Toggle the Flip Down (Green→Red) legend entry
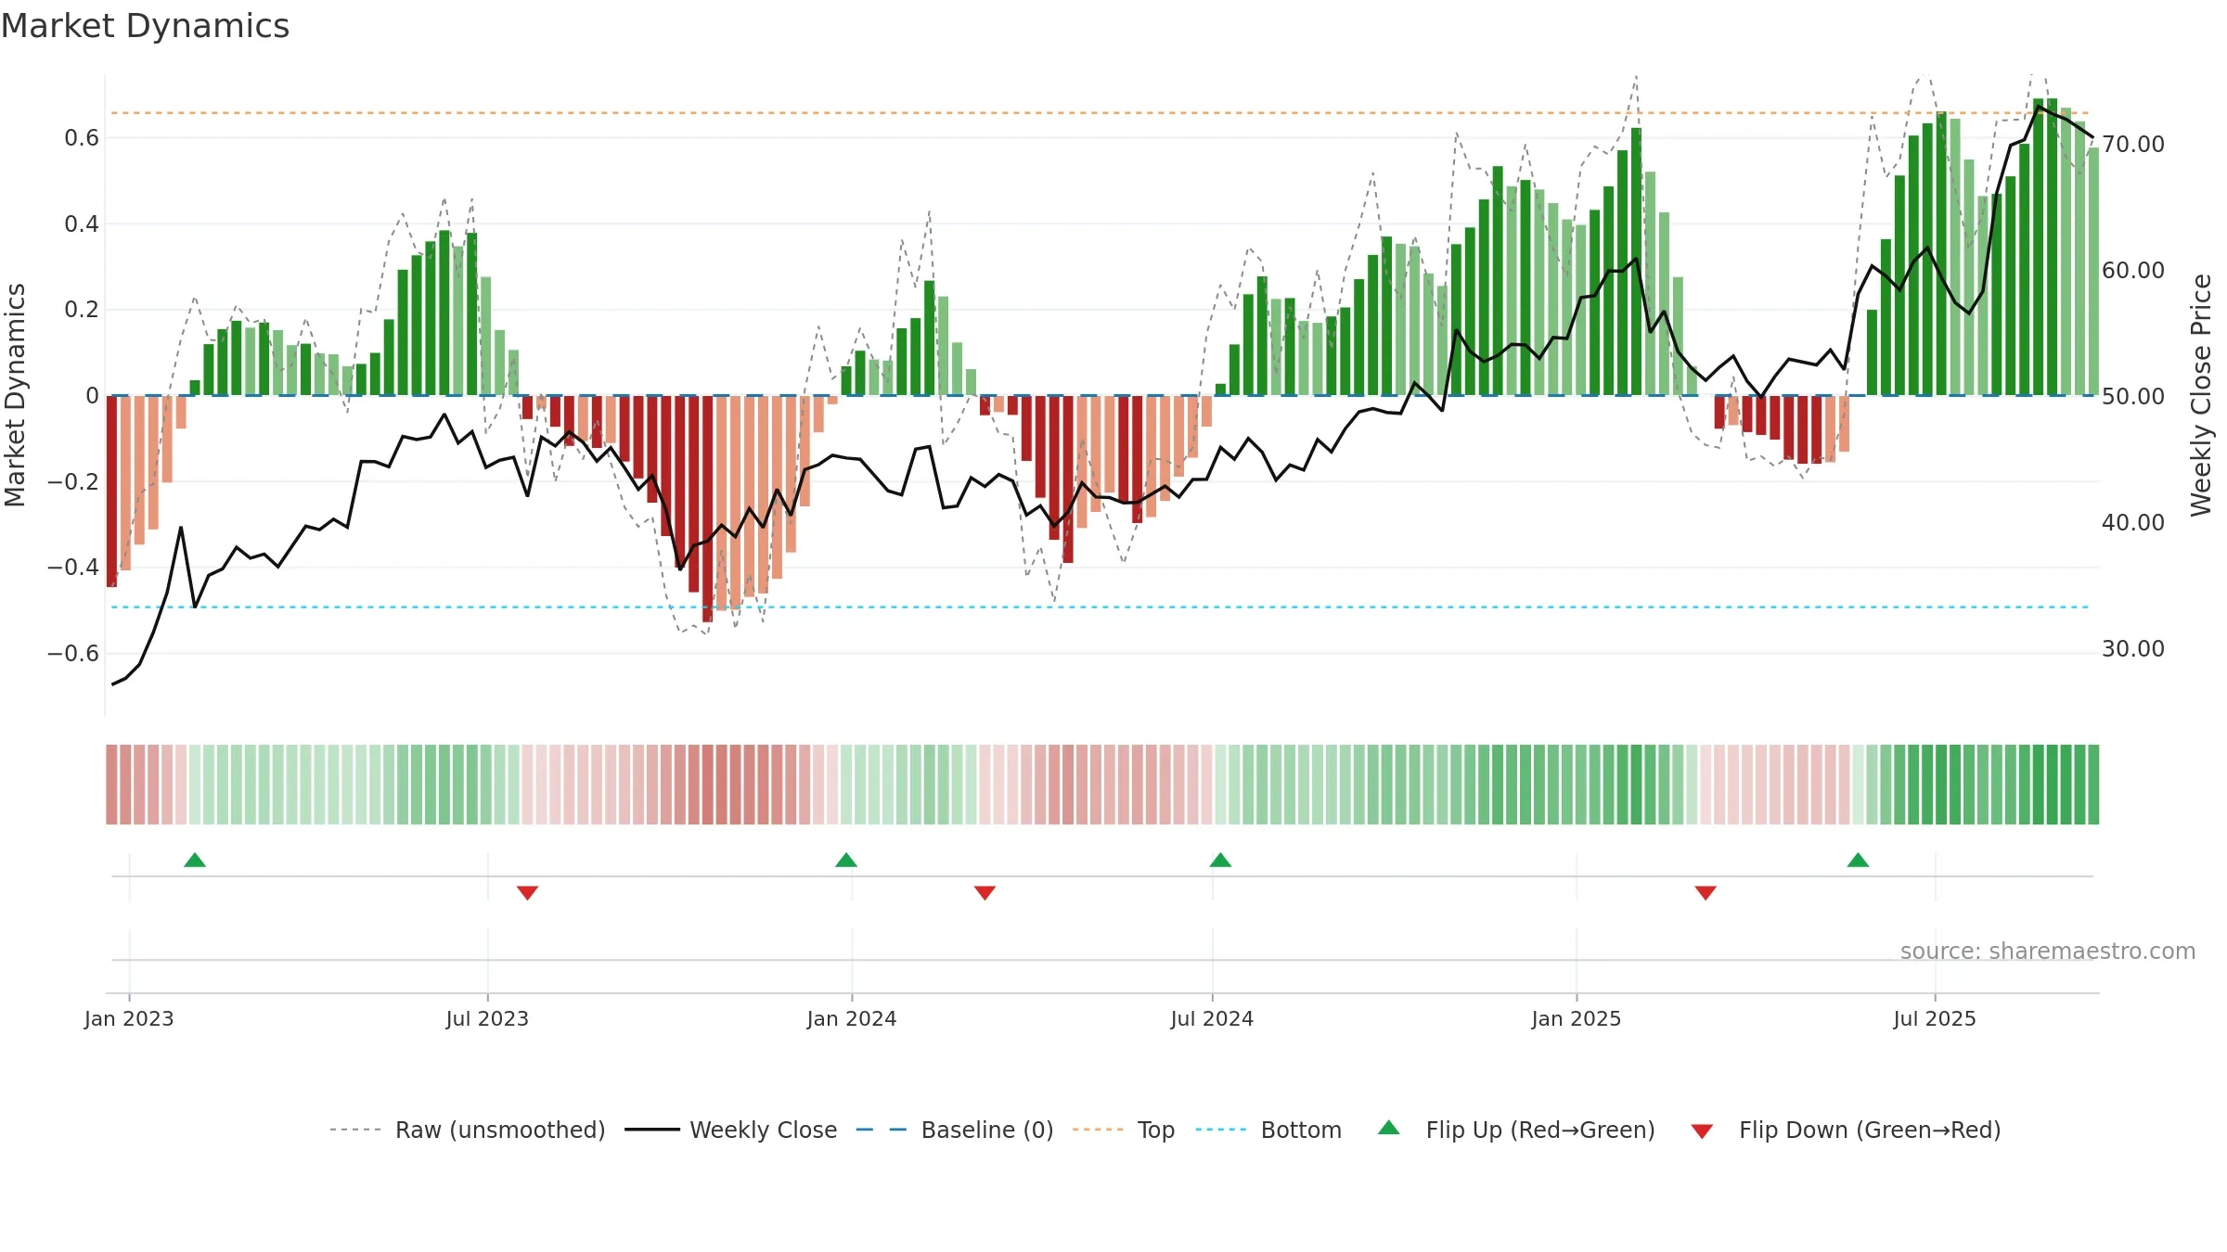2227x1252 pixels. [x=1846, y=1131]
